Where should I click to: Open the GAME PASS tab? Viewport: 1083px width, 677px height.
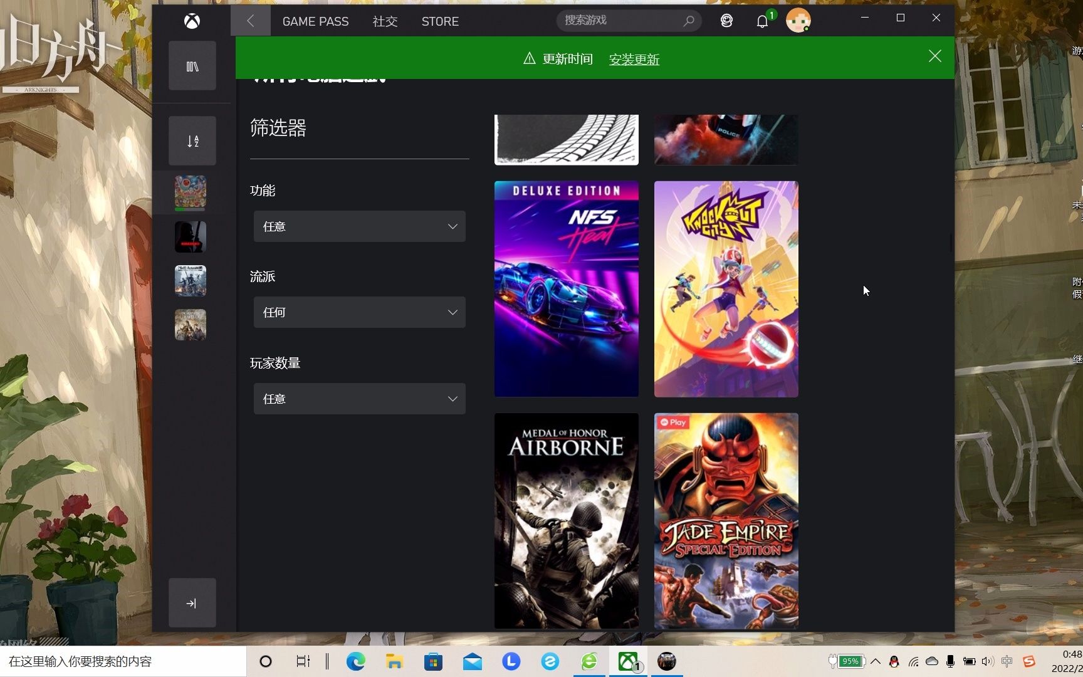pyautogui.click(x=315, y=21)
